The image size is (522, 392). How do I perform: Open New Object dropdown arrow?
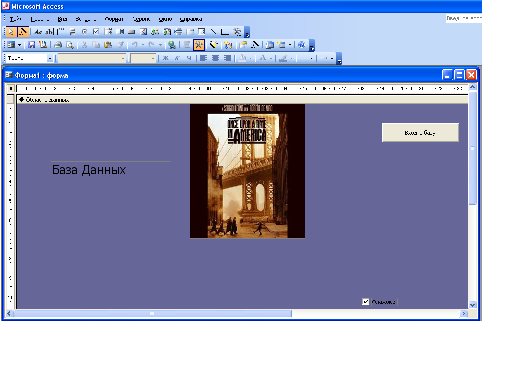(x=290, y=45)
